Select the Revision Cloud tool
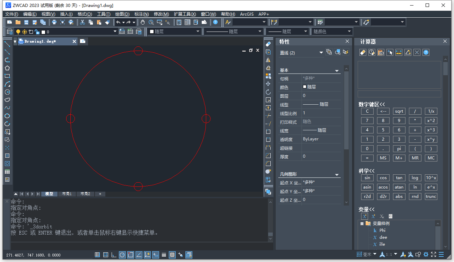The width and height of the screenshot is (454, 262). coord(7,100)
